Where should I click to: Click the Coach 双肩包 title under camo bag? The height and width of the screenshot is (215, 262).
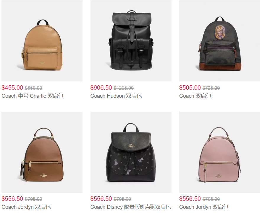195,96
